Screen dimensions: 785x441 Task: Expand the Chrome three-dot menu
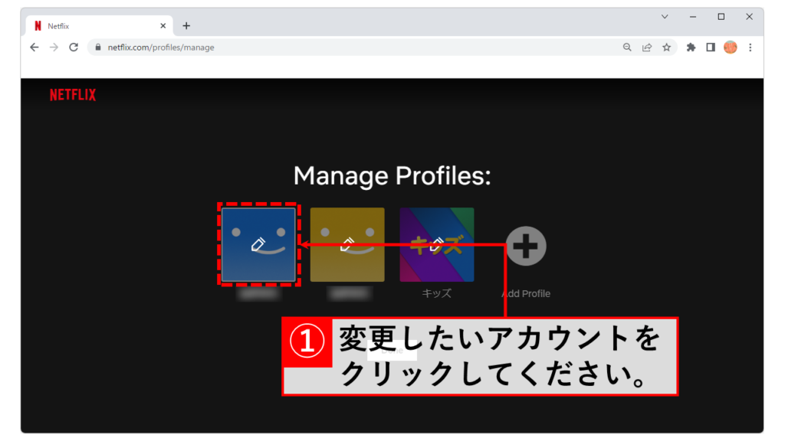(750, 47)
